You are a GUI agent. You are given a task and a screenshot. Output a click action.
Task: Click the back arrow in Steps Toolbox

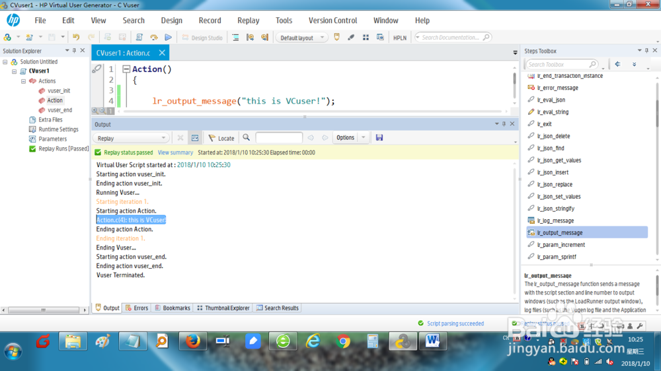pos(617,64)
